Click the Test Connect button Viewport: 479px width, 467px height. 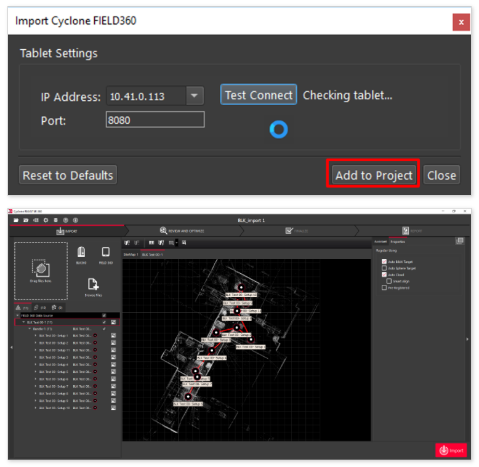pos(259,95)
